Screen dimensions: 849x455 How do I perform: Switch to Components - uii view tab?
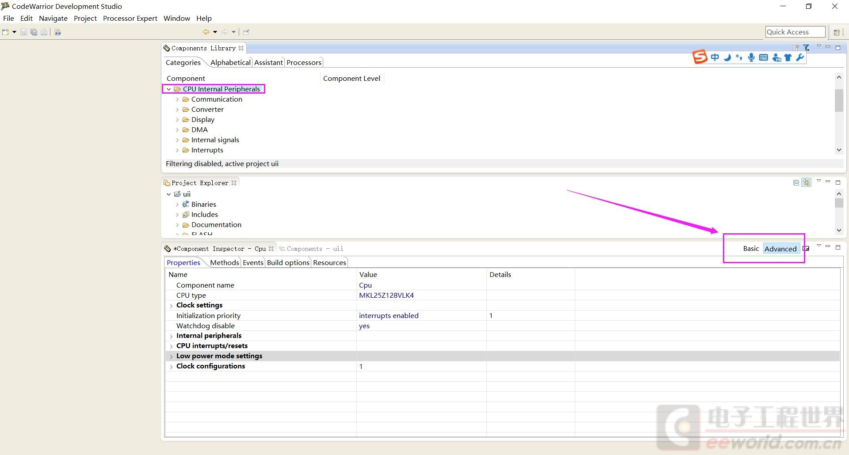tap(311, 249)
